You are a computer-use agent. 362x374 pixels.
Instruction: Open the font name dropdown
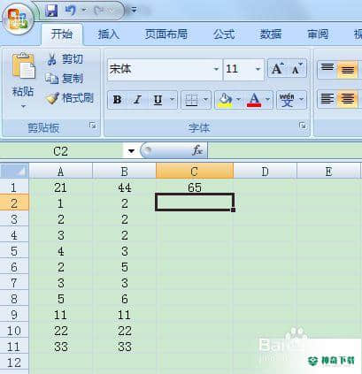tap(216, 69)
